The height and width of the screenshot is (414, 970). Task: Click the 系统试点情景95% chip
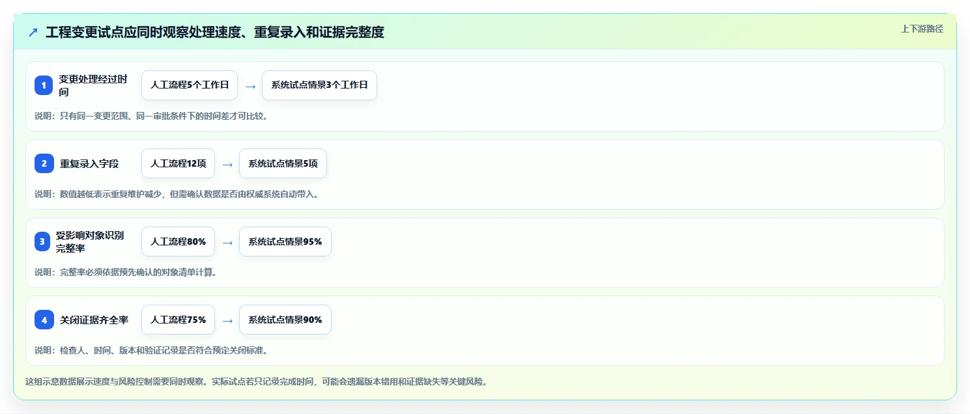pos(285,241)
